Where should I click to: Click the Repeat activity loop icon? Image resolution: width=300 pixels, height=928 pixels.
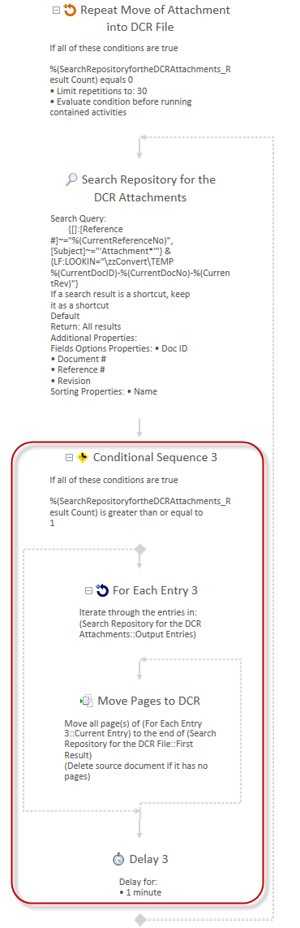pyautogui.click(x=70, y=10)
